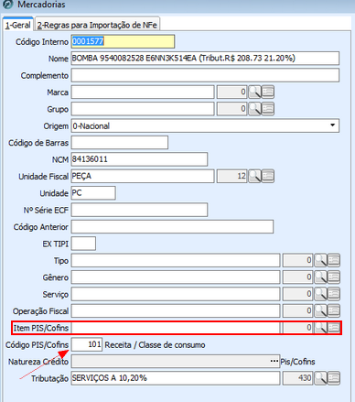
Task: Open the 2-Regras para Importação de NFe tab
Action: point(97,25)
